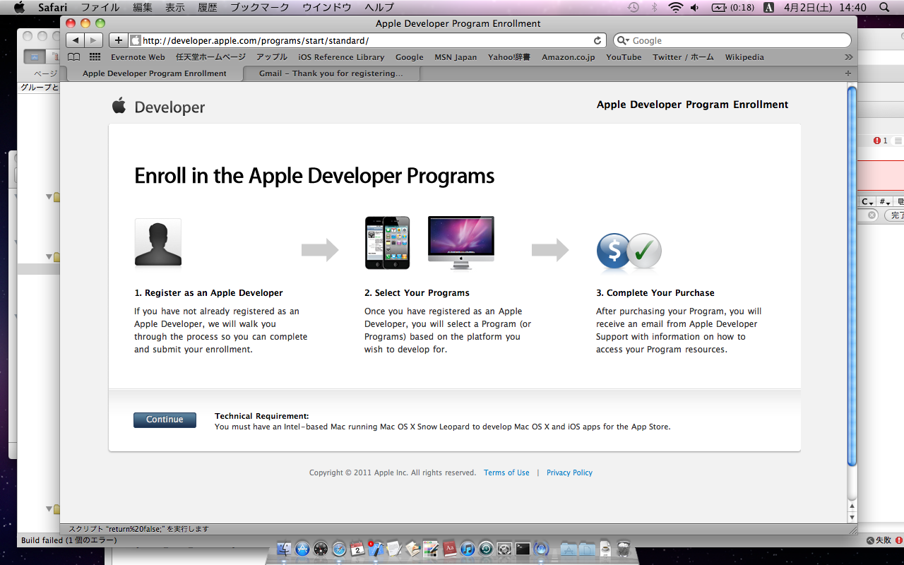Open the Reading List book icon
Viewport: 904px width, 565px height.
point(73,57)
